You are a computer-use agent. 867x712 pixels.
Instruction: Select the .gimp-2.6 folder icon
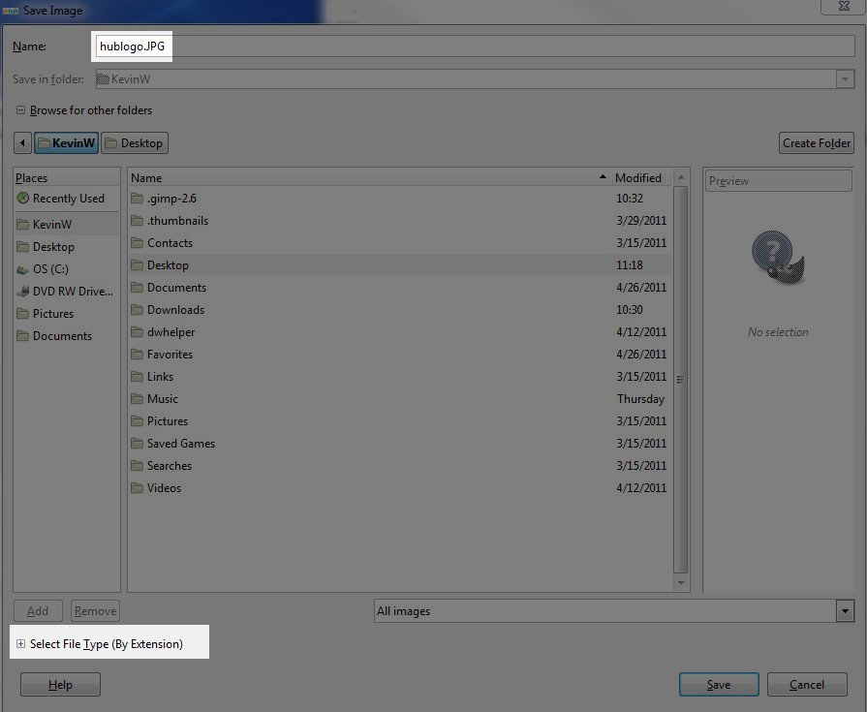(137, 199)
